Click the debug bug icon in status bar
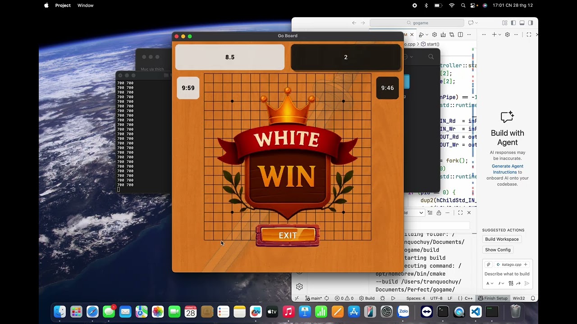 click(x=382, y=298)
